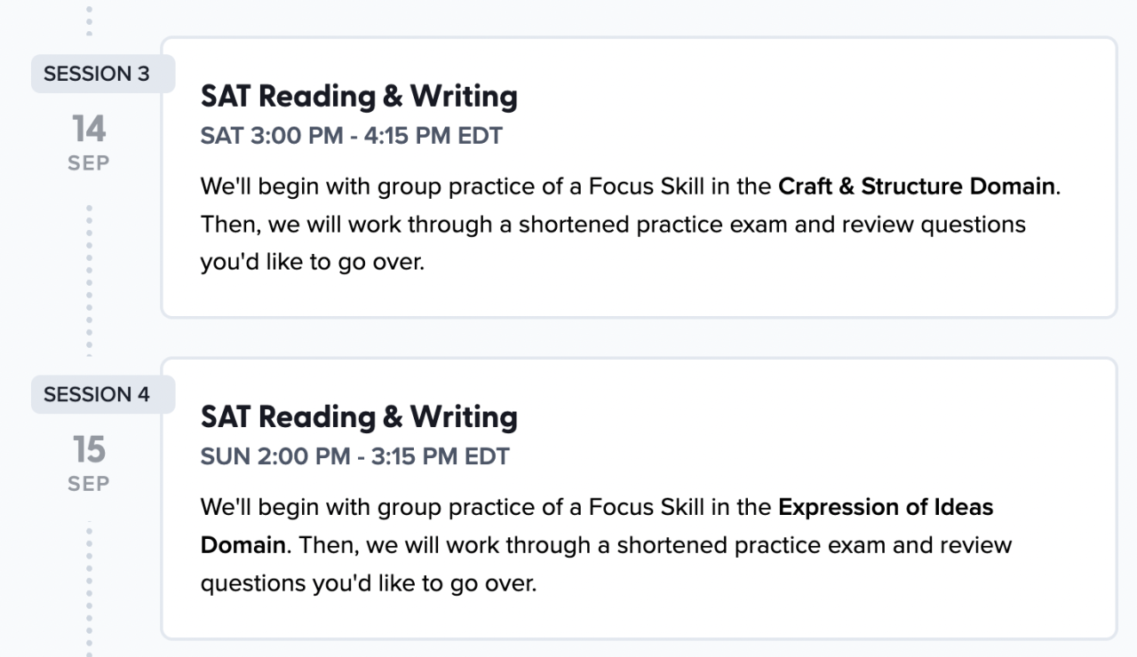Click the Session 3 badge label
This screenshot has height=657, width=1137.
pos(97,74)
